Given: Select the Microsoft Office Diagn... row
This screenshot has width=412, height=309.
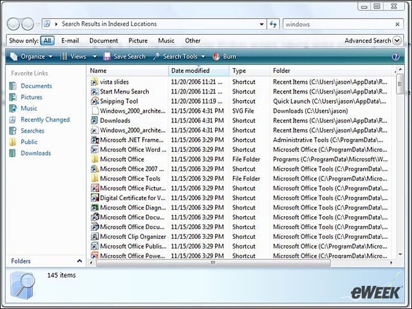Looking at the screenshot, I should 240,207.
